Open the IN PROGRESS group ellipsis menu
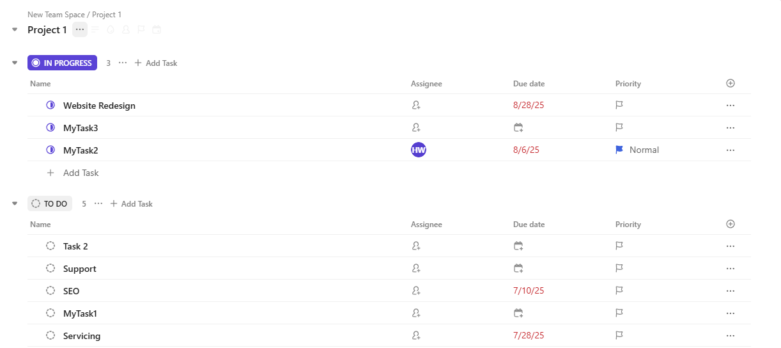 pos(123,63)
